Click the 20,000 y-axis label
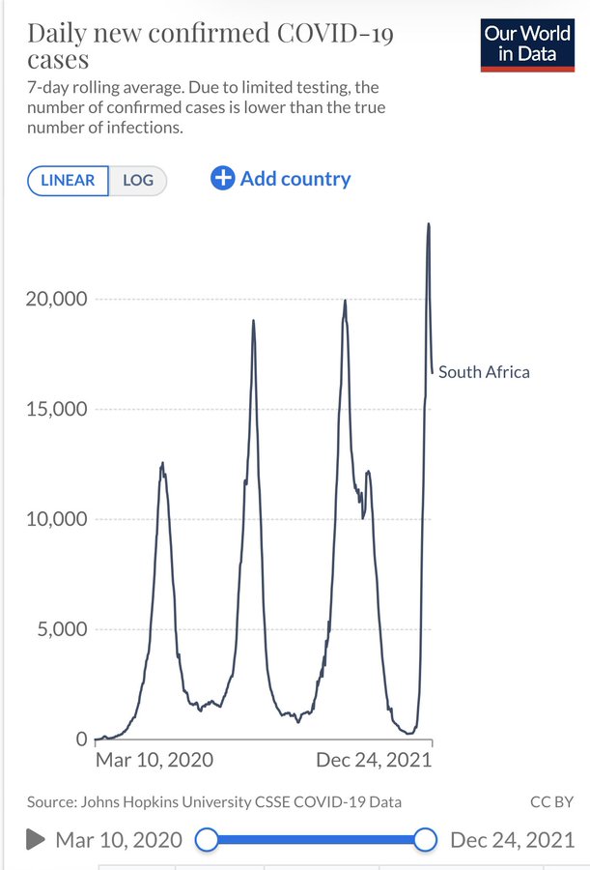 56,300
